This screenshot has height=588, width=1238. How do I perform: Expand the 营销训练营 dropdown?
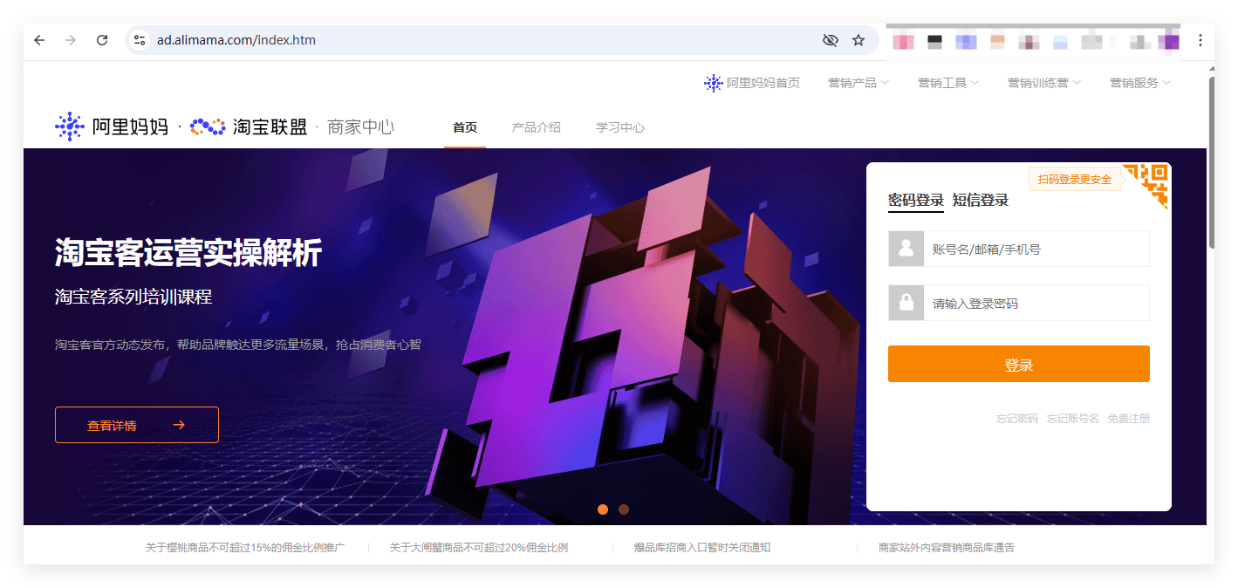1044,83
